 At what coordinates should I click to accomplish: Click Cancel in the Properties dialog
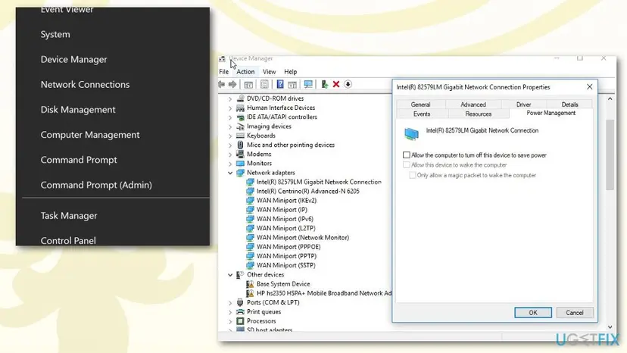[575, 313]
